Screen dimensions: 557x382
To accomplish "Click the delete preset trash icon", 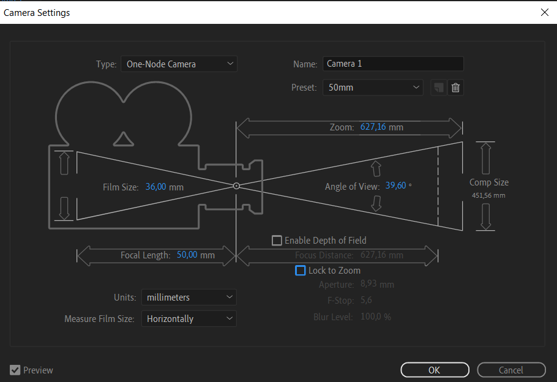I will point(455,88).
